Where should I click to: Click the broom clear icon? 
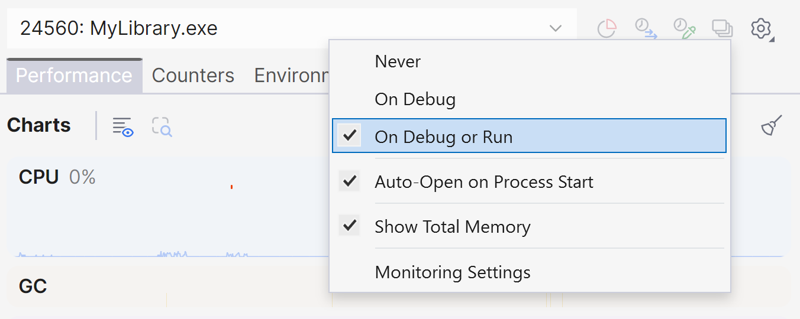(x=772, y=125)
